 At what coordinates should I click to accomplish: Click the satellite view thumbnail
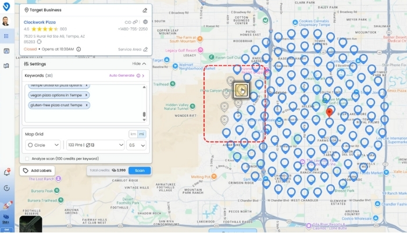tap(31, 224)
